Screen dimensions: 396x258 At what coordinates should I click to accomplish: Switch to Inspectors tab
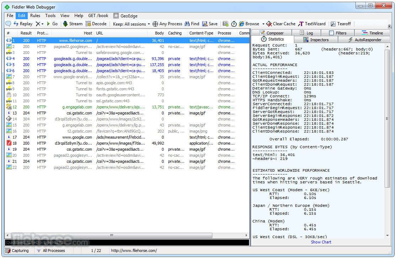316,39
